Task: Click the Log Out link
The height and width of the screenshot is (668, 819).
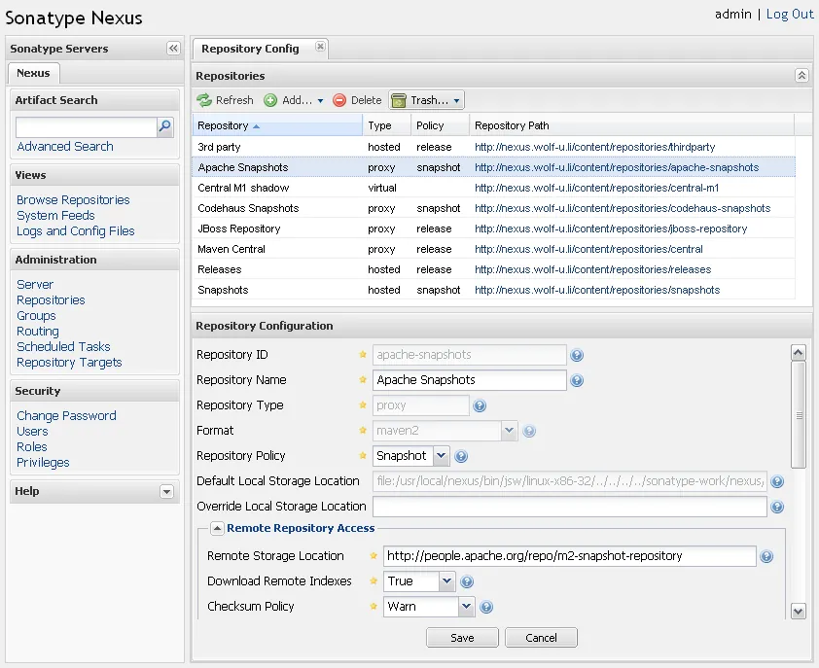Action: pyautogui.click(x=790, y=15)
